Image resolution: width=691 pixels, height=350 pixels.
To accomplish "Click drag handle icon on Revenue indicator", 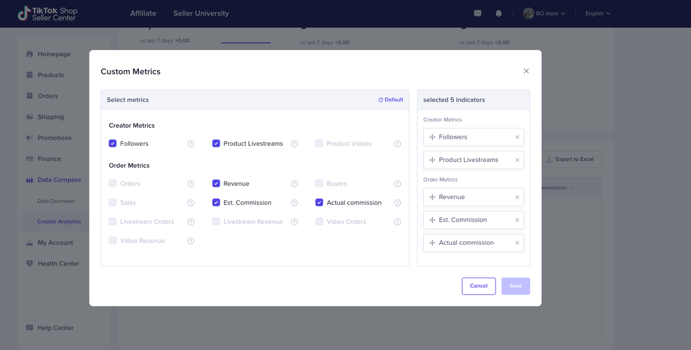I will pos(432,197).
